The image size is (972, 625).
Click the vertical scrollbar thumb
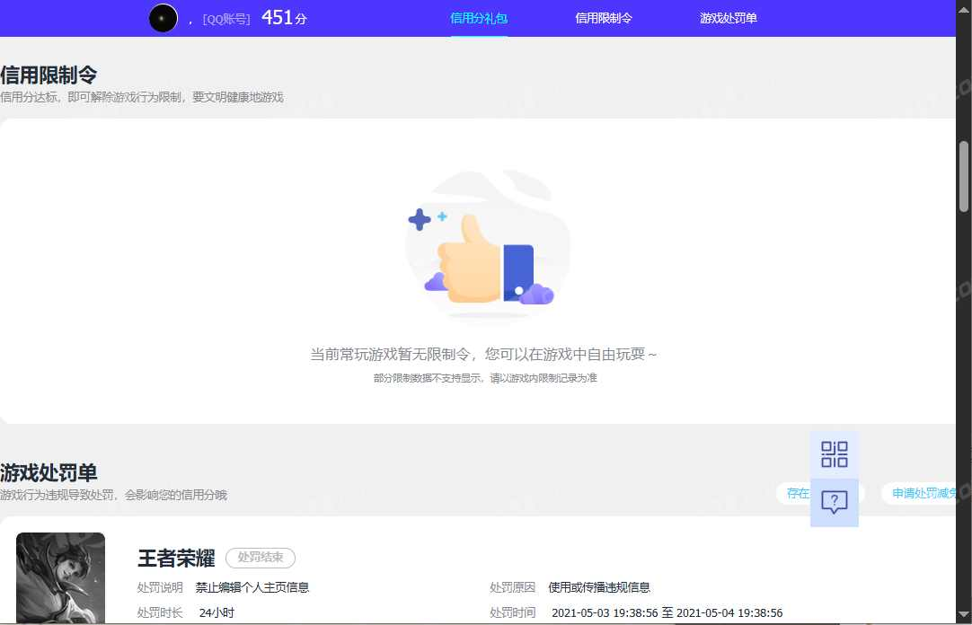pyautogui.click(x=963, y=177)
